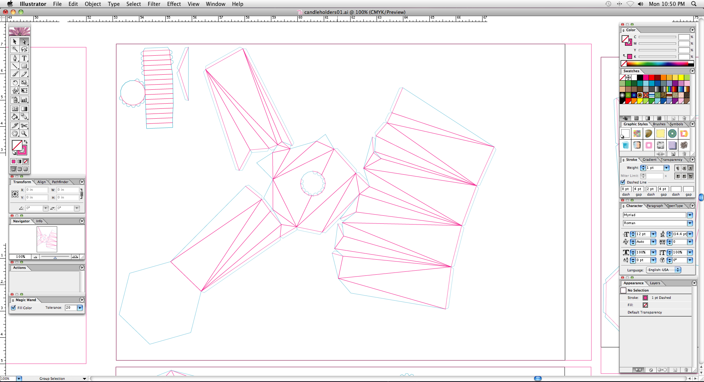Select the Free Transform tool
This screenshot has height=382, width=704.
[x=24, y=90]
